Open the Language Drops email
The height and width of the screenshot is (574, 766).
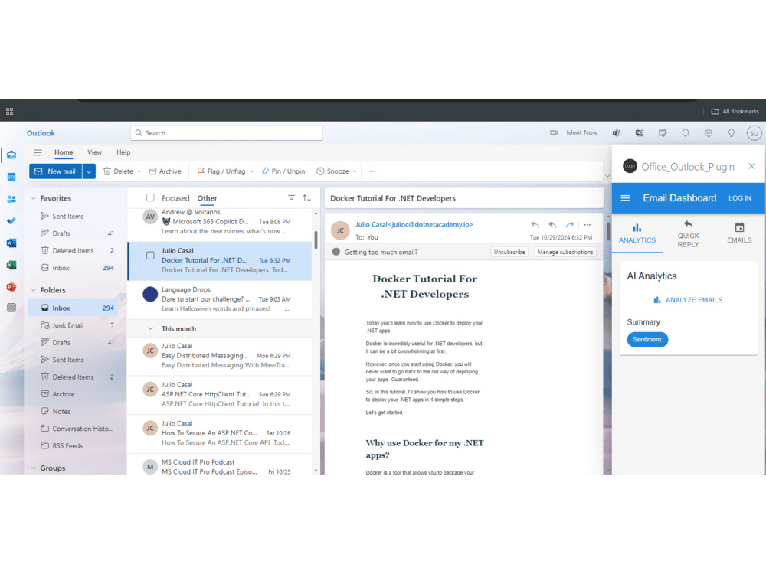[220, 299]
